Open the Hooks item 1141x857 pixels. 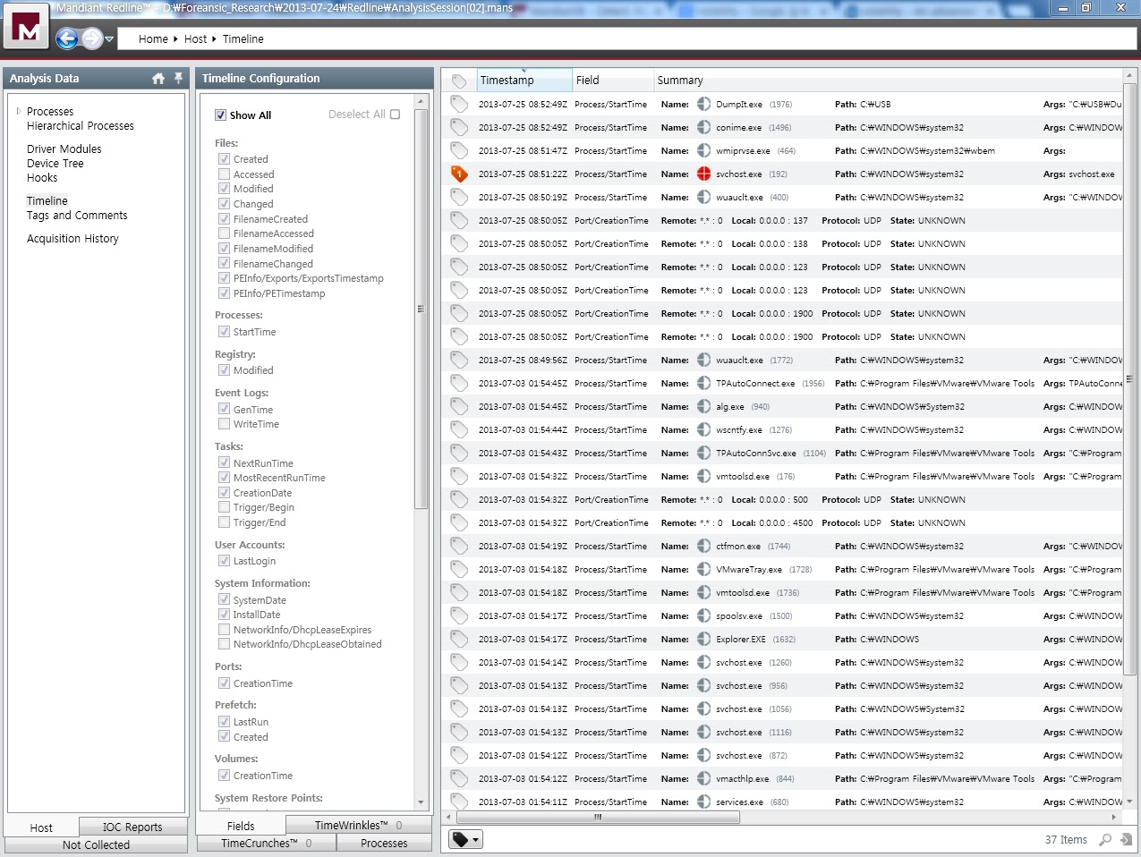(42, 178)
